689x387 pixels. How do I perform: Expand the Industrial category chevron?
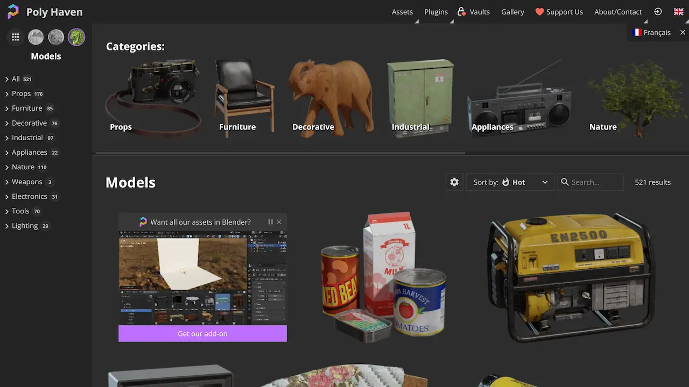coord(7,138)
